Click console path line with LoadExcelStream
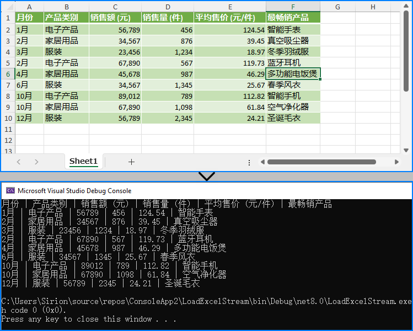 206,301
